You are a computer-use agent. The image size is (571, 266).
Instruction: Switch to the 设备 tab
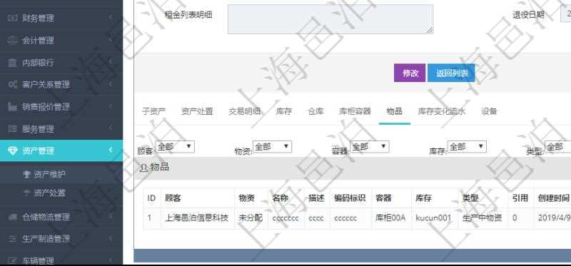(x=489, y=111)
